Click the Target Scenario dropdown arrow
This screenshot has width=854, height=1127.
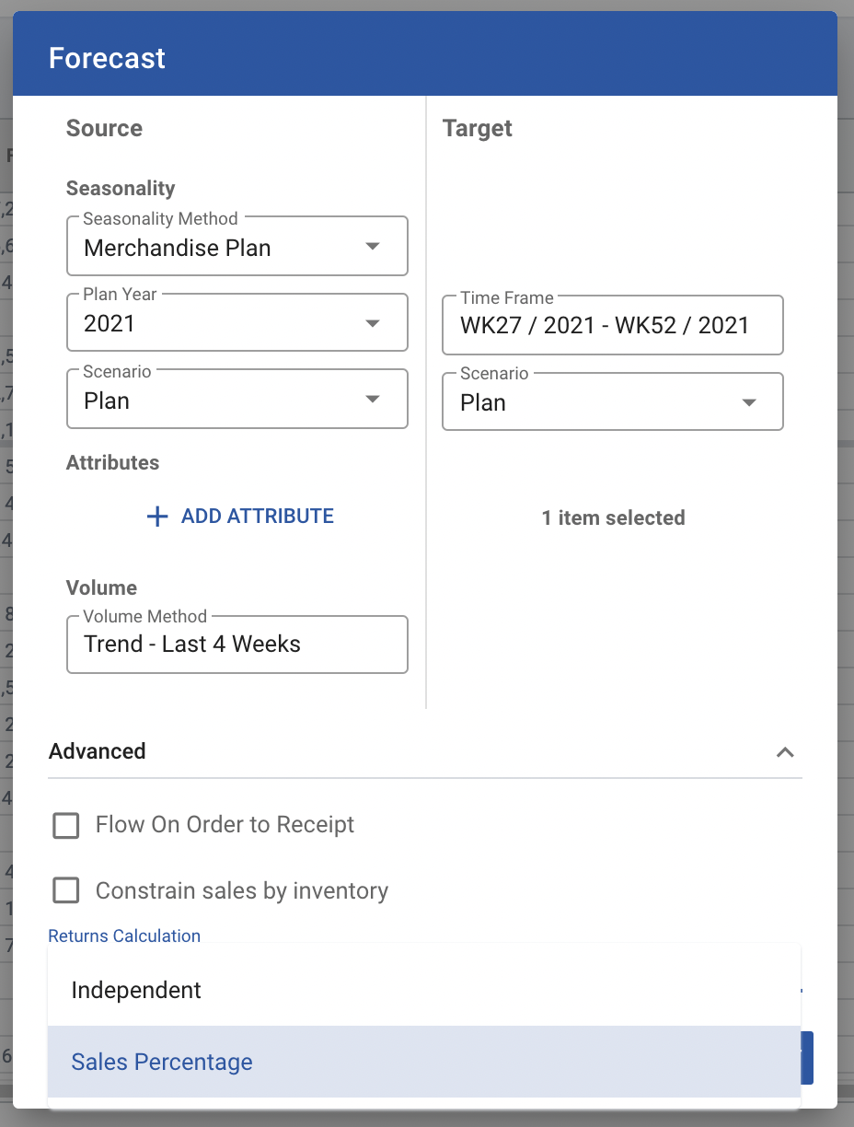pos(749,402)
